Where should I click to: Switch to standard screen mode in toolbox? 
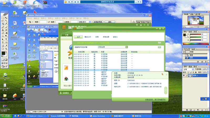[2, 63]
